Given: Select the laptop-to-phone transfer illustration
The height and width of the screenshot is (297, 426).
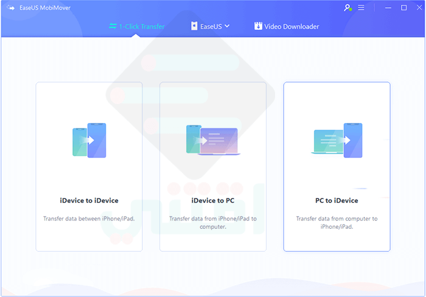Looking at the screenshot, I should [337, 140].
